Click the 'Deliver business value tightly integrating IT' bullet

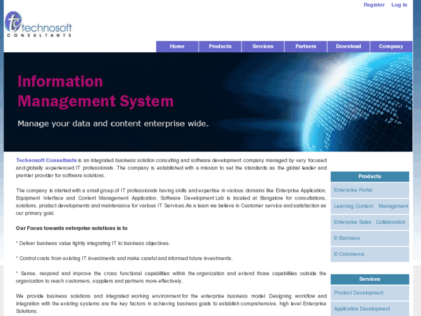[93, 244]
